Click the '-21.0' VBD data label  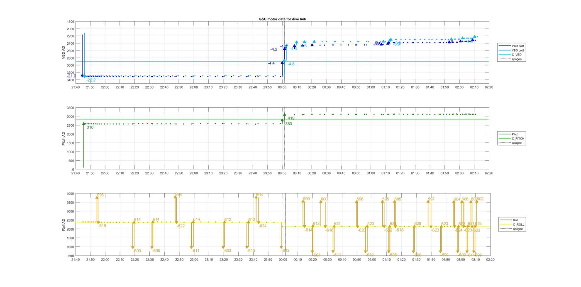[71, 76]
